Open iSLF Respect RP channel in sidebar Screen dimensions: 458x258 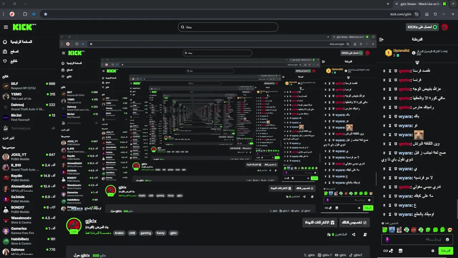pos(29,86)
